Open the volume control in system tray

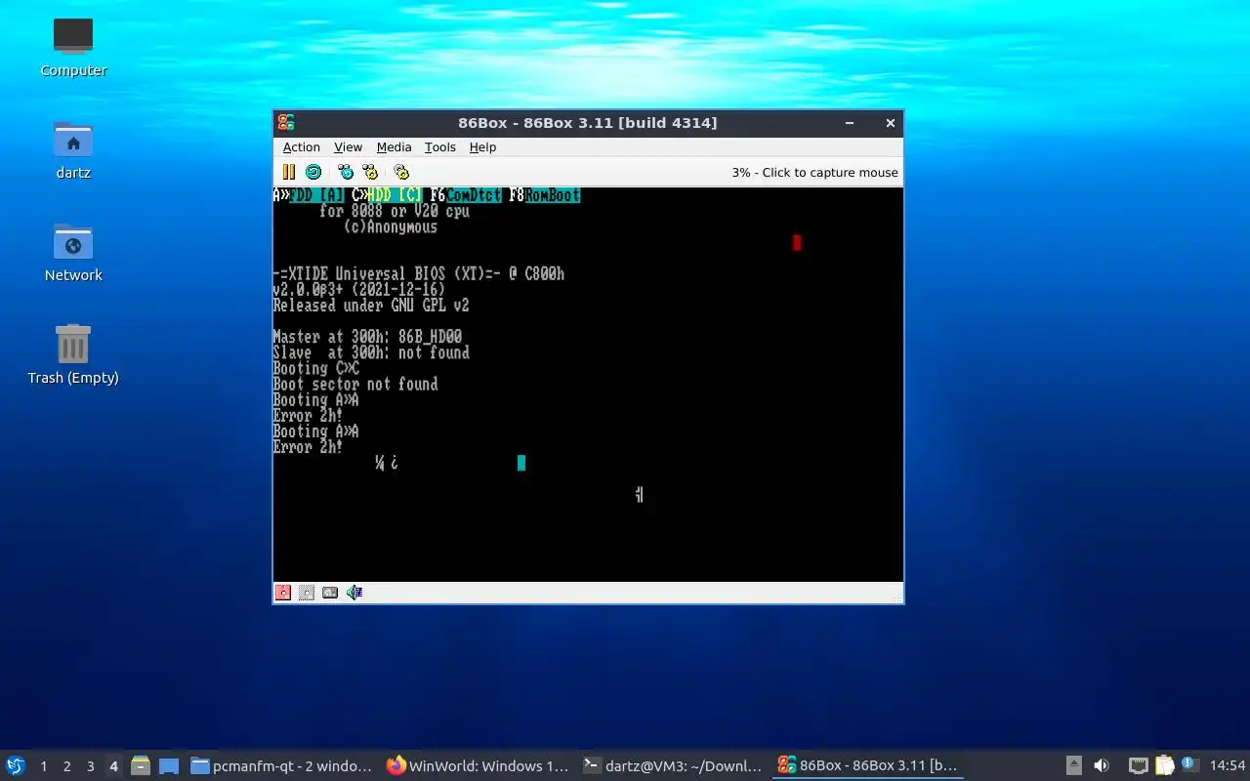pos(1102,766)
